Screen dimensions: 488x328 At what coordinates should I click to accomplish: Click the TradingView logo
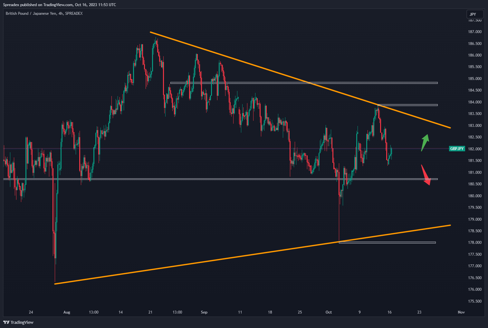coord(18,322)
